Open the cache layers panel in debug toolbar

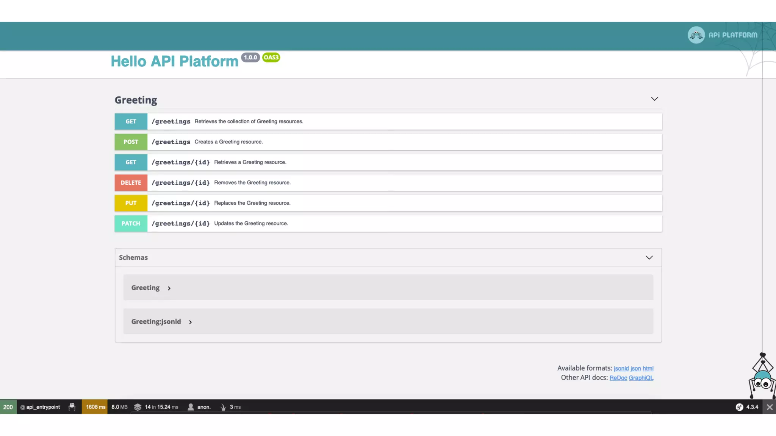pos(138,407)
